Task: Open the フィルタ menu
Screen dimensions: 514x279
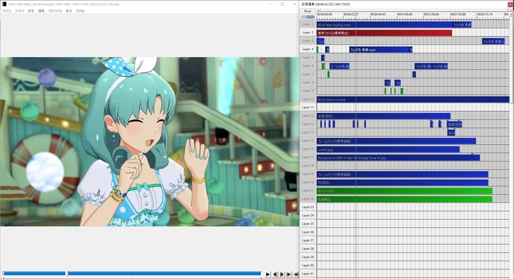Action: pos(19,11)
